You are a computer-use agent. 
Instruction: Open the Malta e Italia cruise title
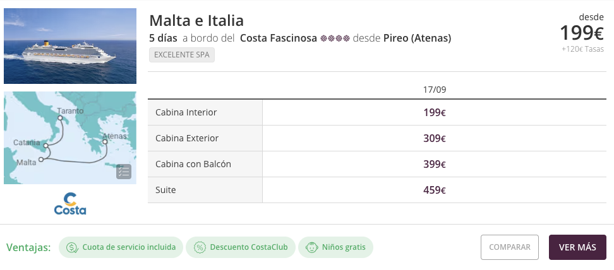(196, 20)
